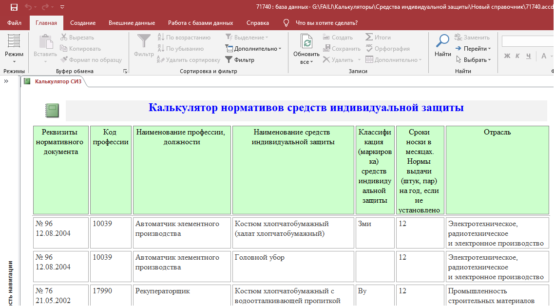
Task: Click the 'Зми' classification cell
Action: [x=375, y=233]
